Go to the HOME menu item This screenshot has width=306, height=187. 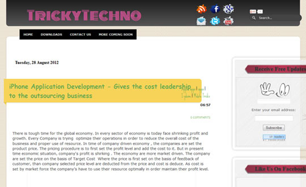[x=28, y=34]
